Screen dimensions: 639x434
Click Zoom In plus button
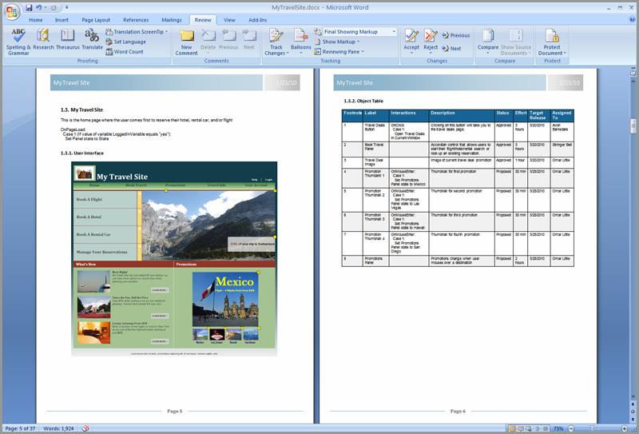pos(625,428)
